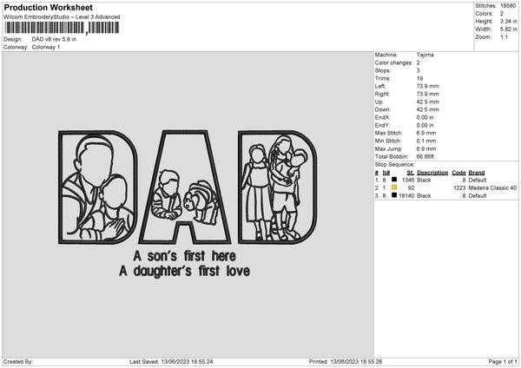521x368 pixels.
Task: Click the 'Production Worksheet' title
Action: point(49,7)
